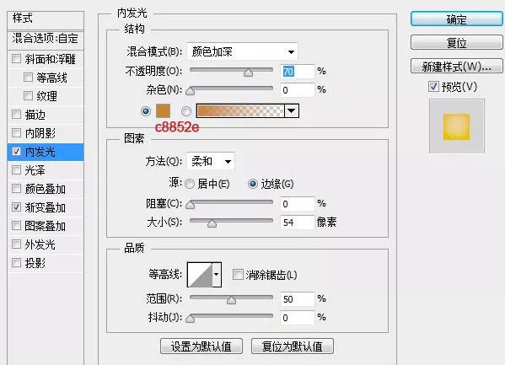Screen dimensions: 505x365
Task: Open 内阴影 style settings
Action: (x=40, y=133)
